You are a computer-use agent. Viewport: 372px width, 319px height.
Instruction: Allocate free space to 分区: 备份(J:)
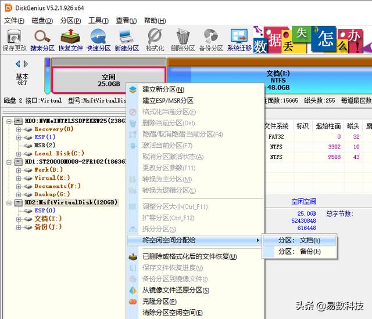[300, 252]
